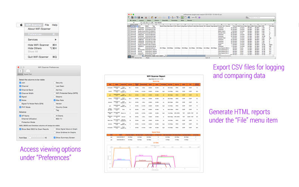The height and width of the screenshot is (187, 299).
Task: Click the add sheet plus button in Excel
Action: pyautogui.click(x=166, y=56)
